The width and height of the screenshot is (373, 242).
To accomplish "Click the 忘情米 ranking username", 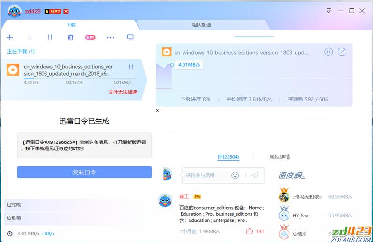I will [x=299, y=234].
